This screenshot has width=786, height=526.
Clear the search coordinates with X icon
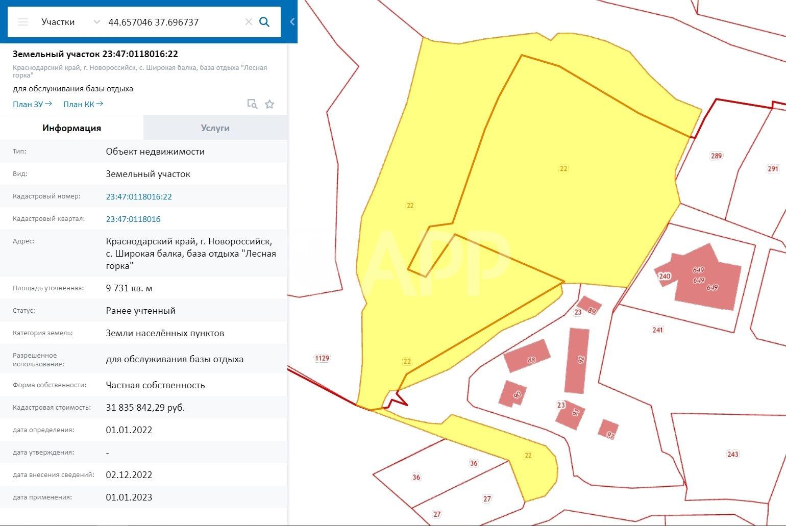click(249, 22)
